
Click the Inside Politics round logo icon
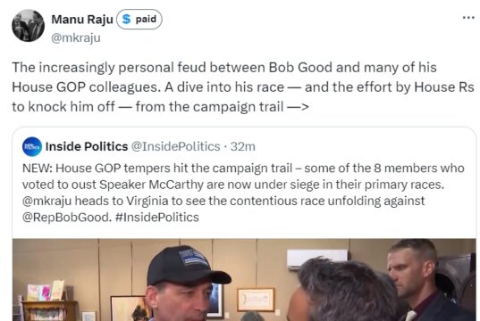pos(32,146)
